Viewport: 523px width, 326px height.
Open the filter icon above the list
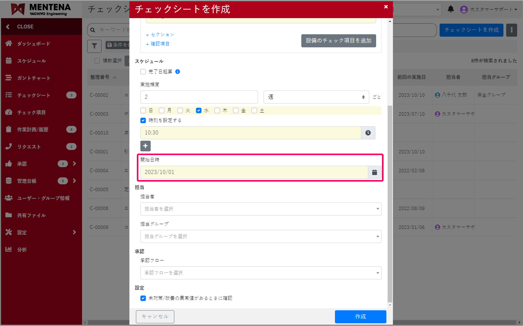(94, 46)
